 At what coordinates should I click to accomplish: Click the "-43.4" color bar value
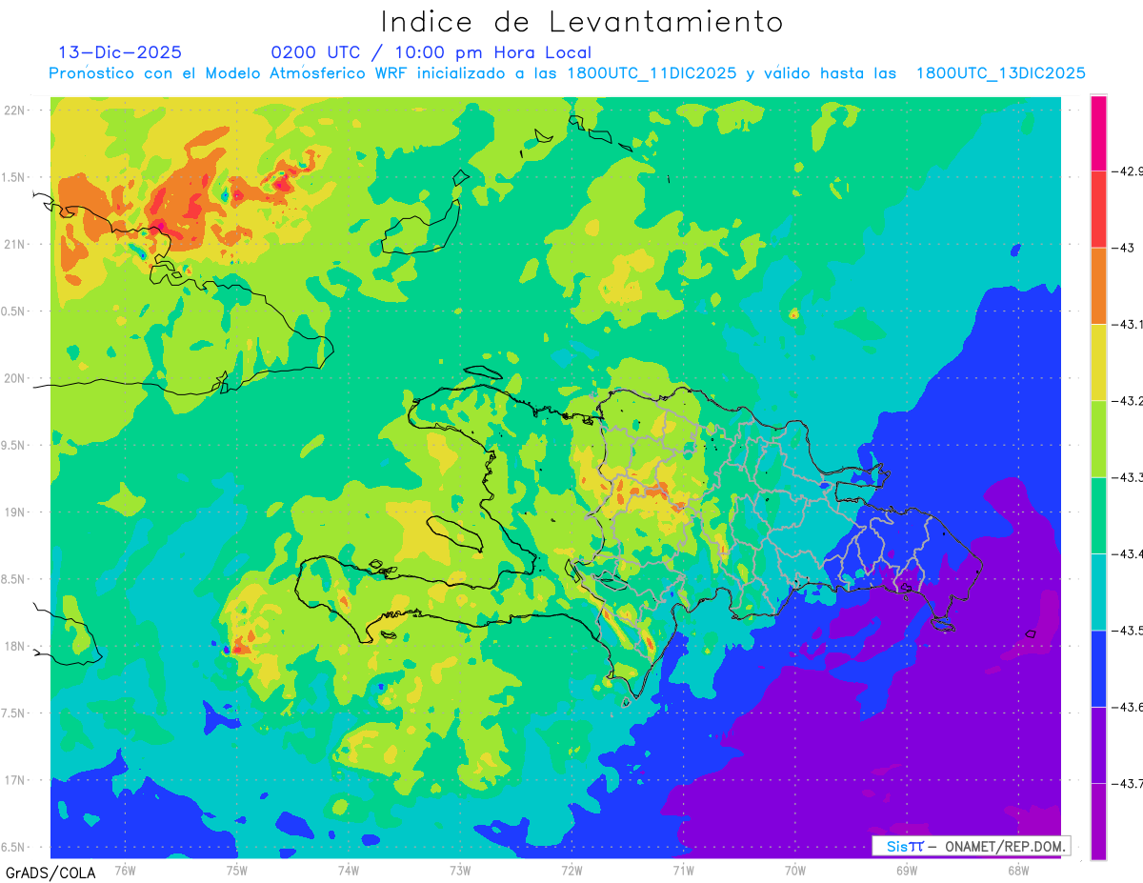point(1128,554)
